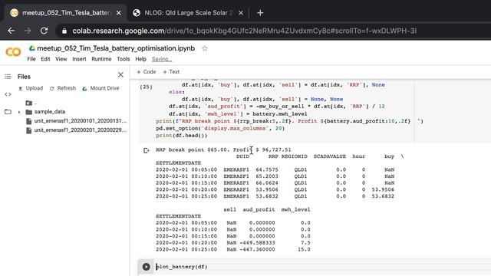This screenshot has height=276, width=491.
Task: Go up to the parent folder entry
Action: pyautogui.click(x=31, y=103)
